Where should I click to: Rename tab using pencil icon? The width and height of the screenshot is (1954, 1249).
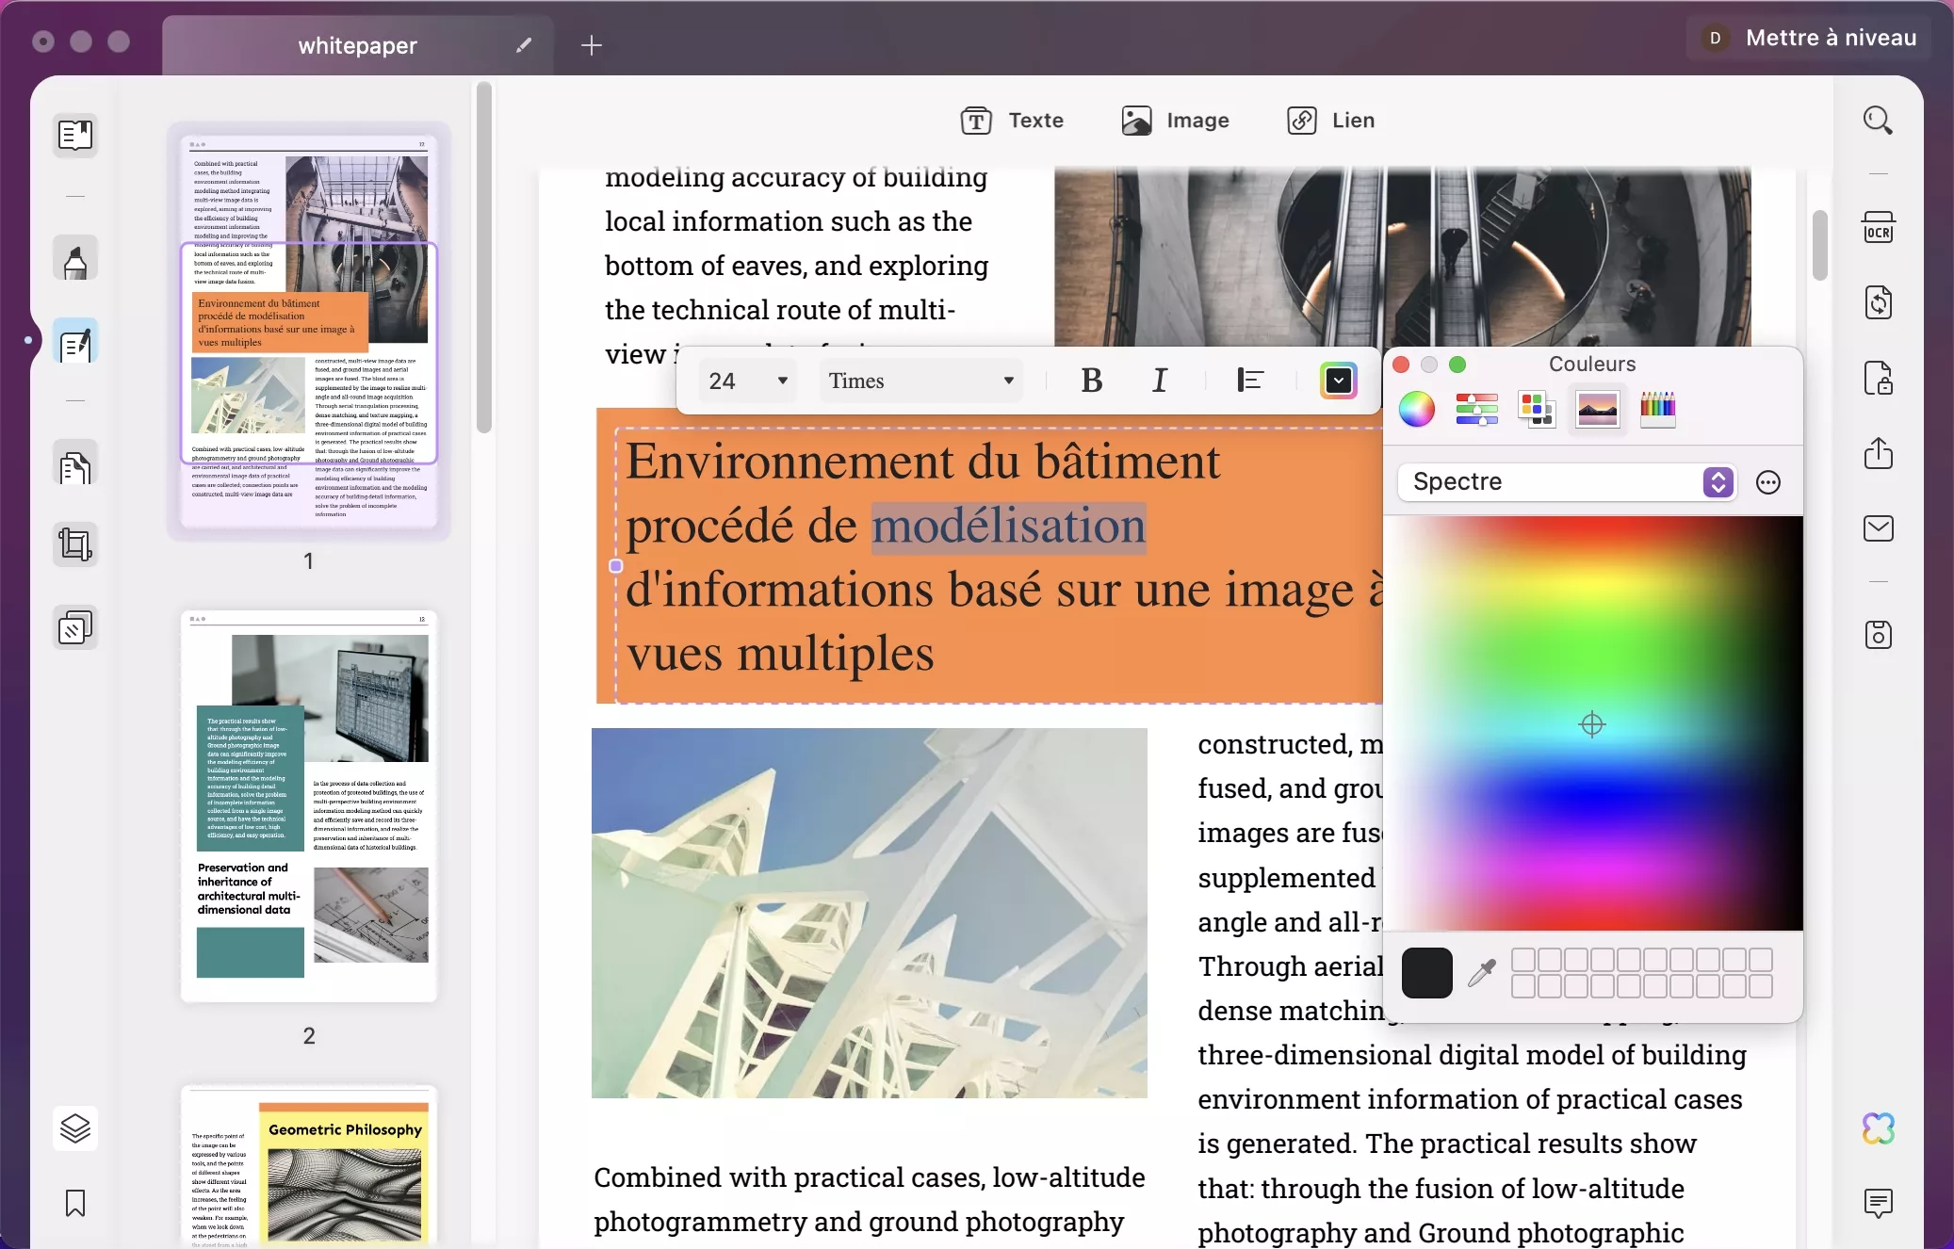524,45
